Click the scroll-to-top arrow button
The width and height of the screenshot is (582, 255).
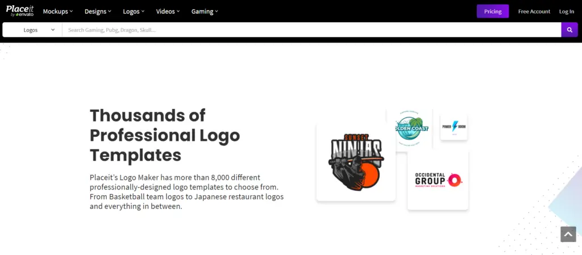[568, 234]
